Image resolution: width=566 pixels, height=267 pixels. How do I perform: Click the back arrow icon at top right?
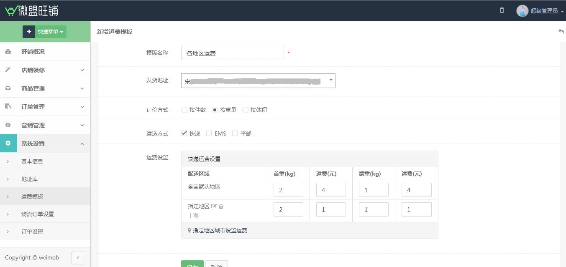click(561, 32)
